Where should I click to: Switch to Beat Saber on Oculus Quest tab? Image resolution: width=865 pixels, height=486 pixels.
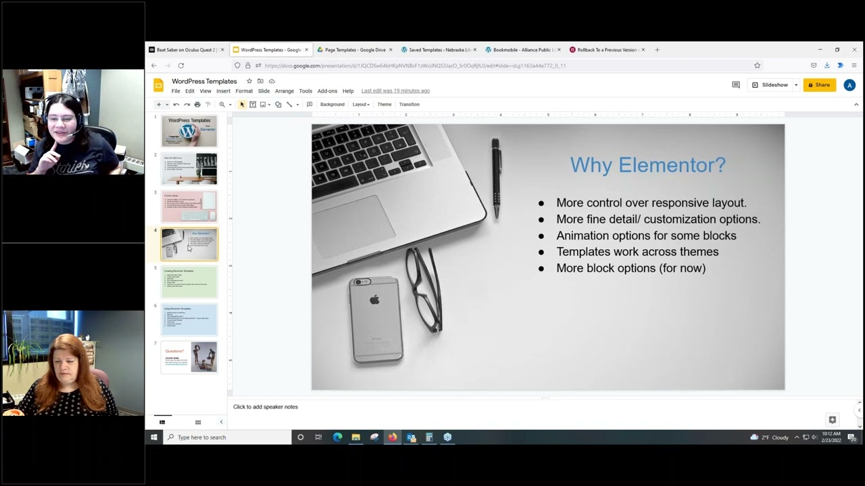(x=187, y=49)
